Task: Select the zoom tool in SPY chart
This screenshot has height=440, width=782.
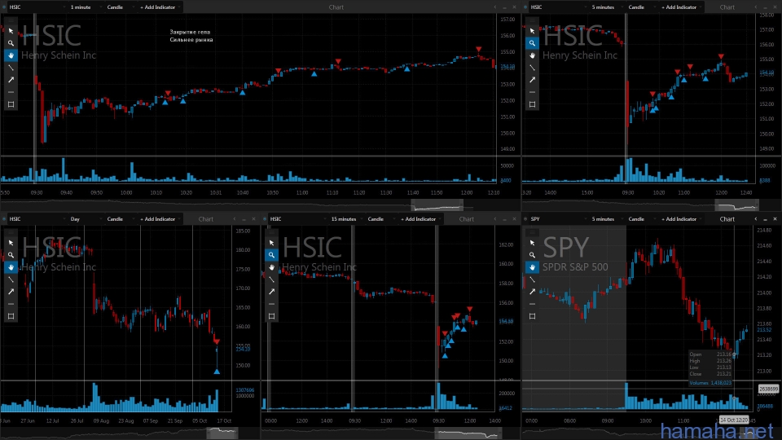Action: (532, 255)
